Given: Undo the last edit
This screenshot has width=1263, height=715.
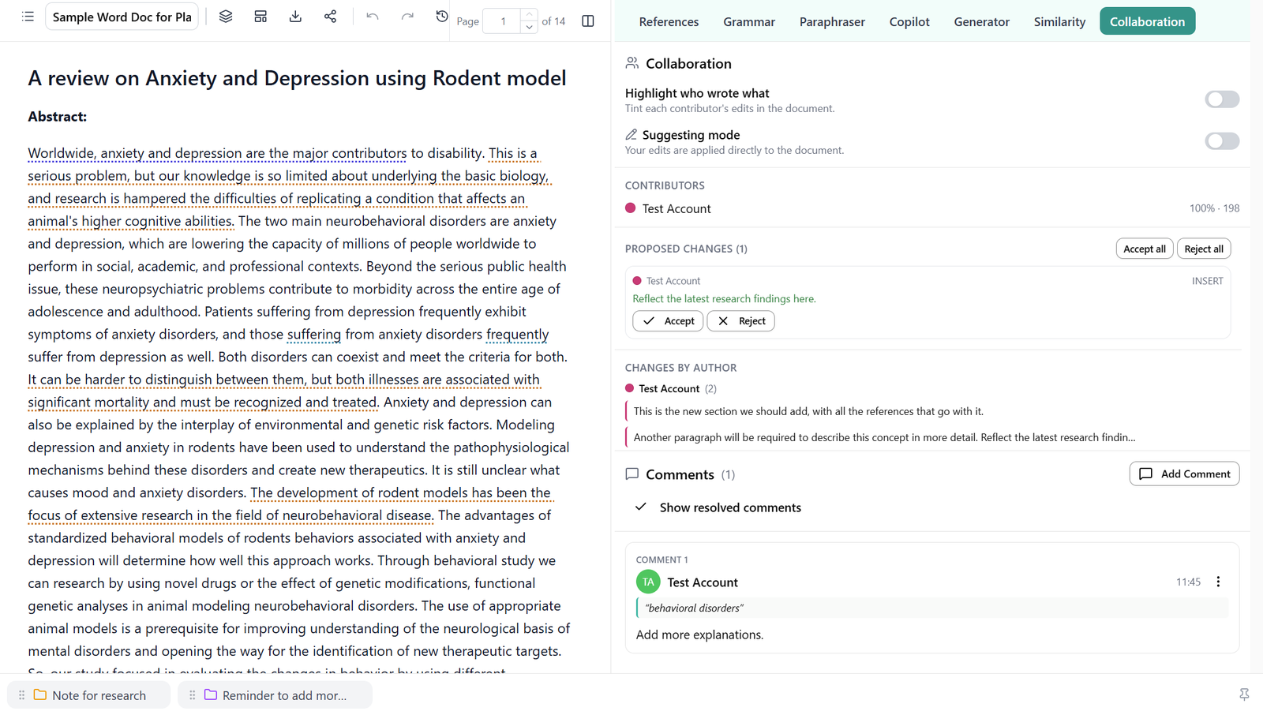Looking at the screenshot, I should [373, 17].
